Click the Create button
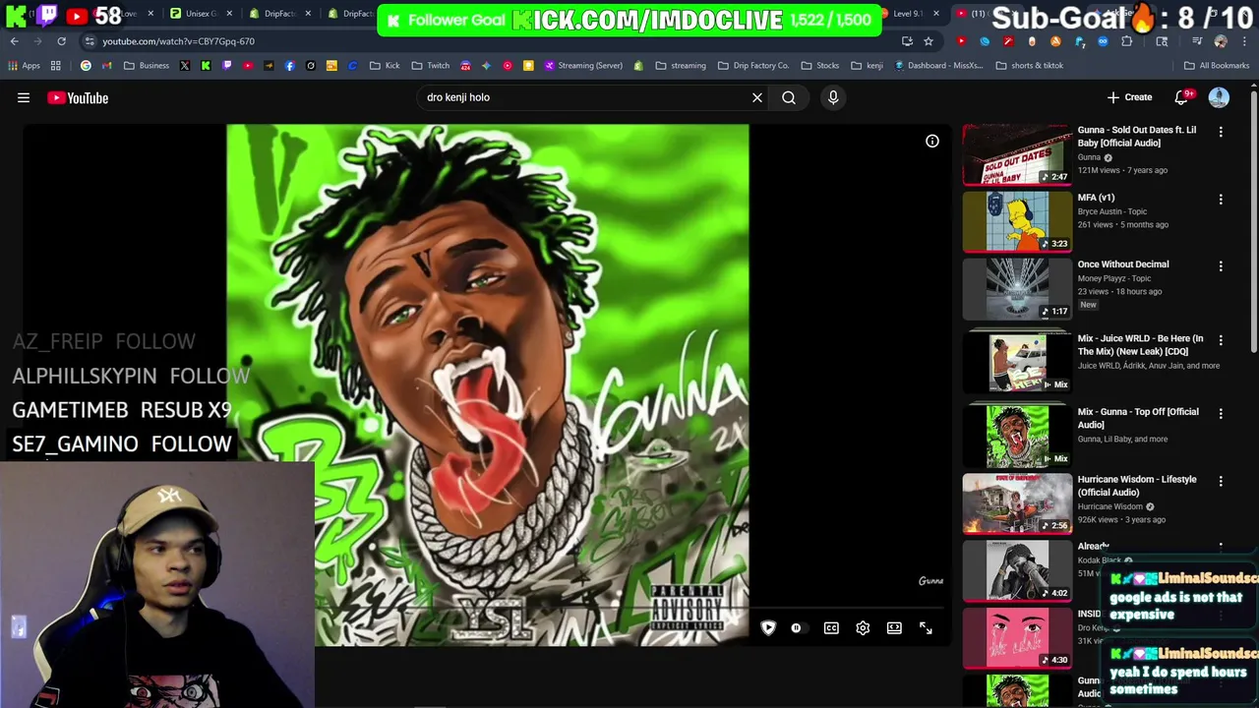Screen dimensions: 1259x708 (x=1129, y=97)
